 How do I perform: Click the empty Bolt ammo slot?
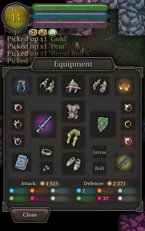[100, 168]
